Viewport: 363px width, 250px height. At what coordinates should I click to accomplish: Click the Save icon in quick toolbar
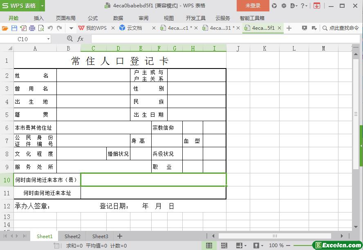coord(14,28)
